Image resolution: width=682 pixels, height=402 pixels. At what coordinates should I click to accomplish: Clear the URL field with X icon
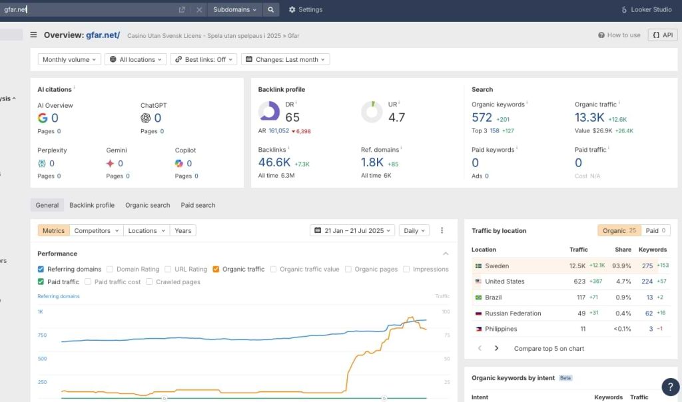[199, 10]
